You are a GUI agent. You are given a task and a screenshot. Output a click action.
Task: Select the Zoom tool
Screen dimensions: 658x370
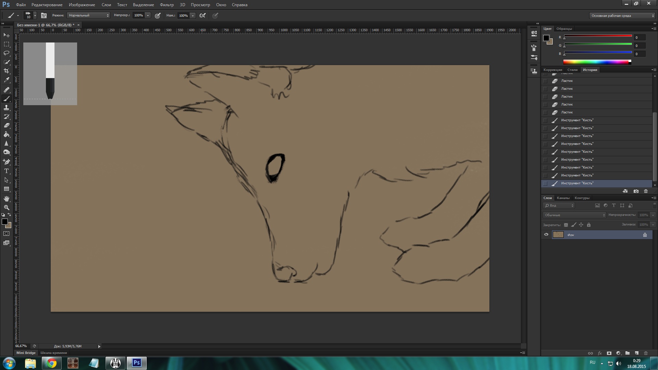[7, 208]
